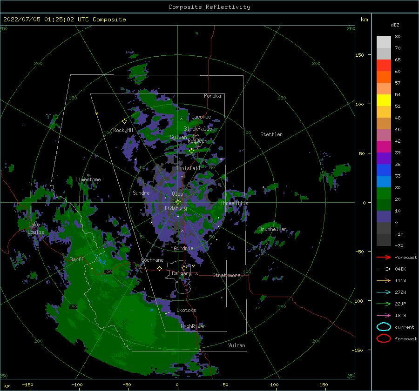Screen dimensions: 419x391
Task: Click the Calgary city label
Action: tap(182, 273)
